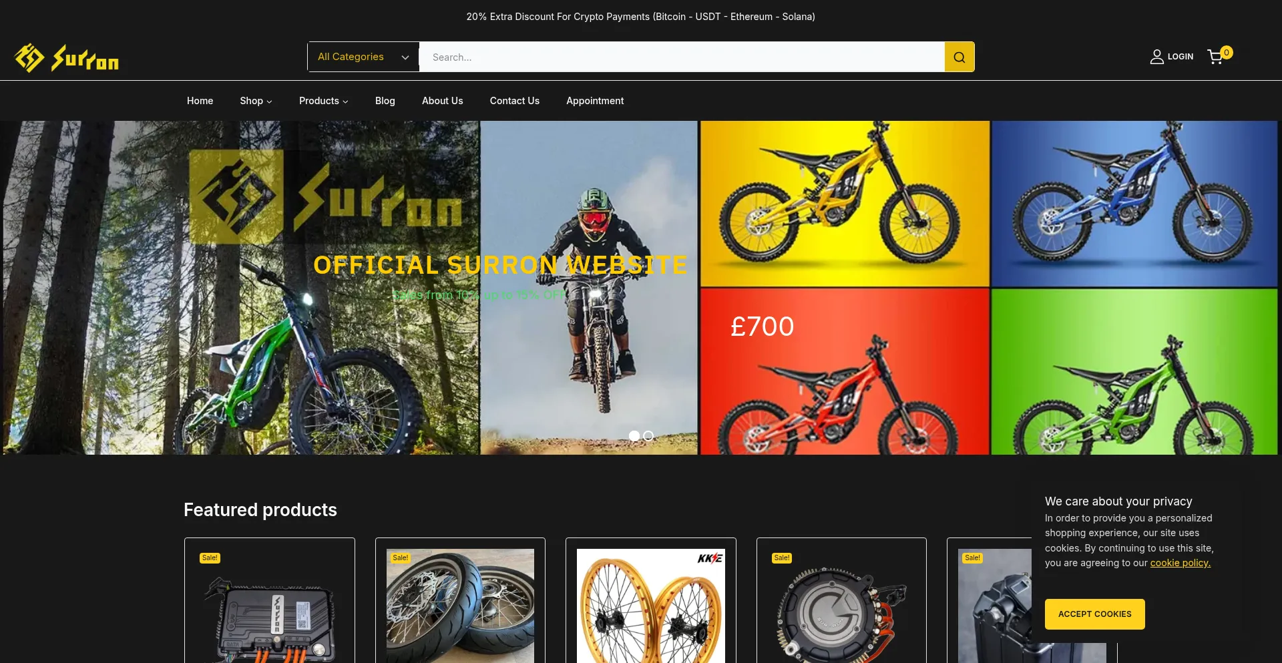This screenshot has height=663, width=1282.
Task: Select the second slider dot indicator
Action: coord(648,436)
